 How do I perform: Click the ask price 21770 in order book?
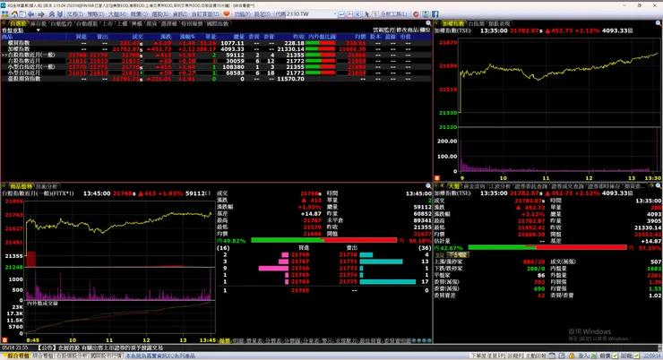[x=348, y=255]
